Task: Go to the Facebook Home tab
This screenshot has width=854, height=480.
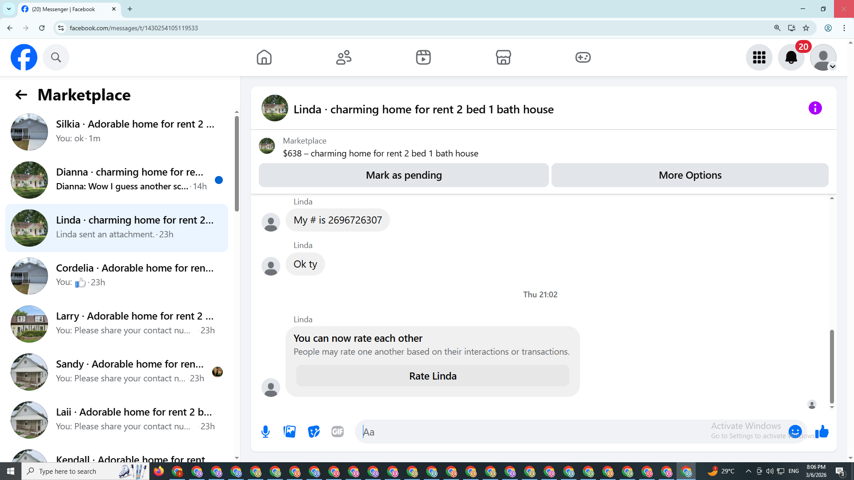Action: (264, 57)
